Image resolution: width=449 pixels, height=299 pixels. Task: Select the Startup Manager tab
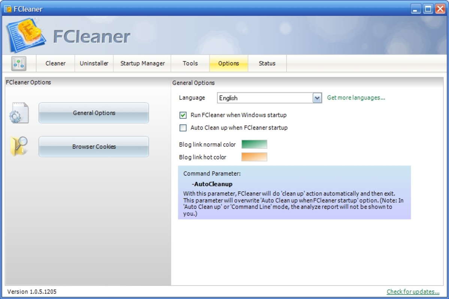(142, 63)
